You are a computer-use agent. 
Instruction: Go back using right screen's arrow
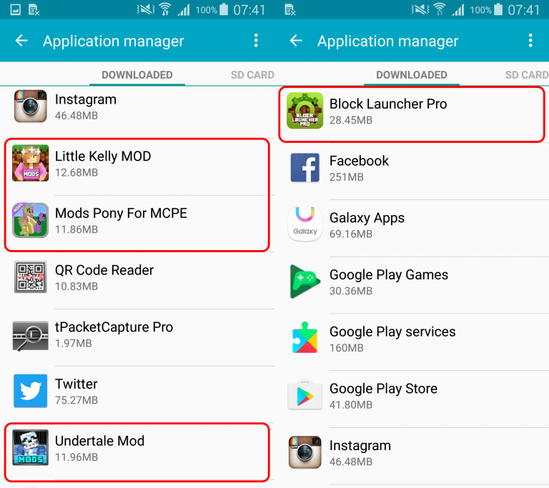pyautogui.click(x=296, y=41)
